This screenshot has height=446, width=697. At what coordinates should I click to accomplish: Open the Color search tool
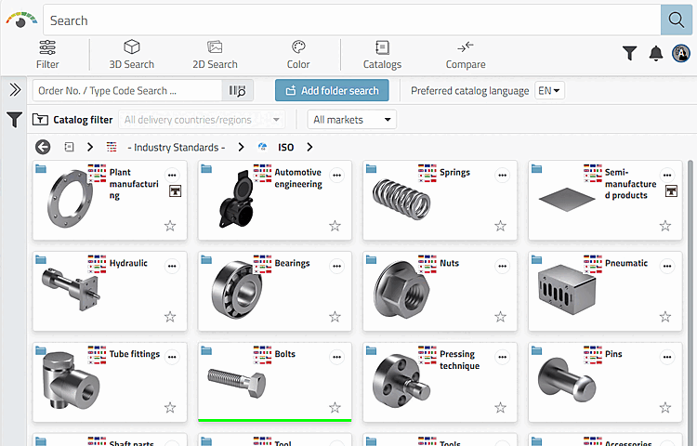point(298,54)
